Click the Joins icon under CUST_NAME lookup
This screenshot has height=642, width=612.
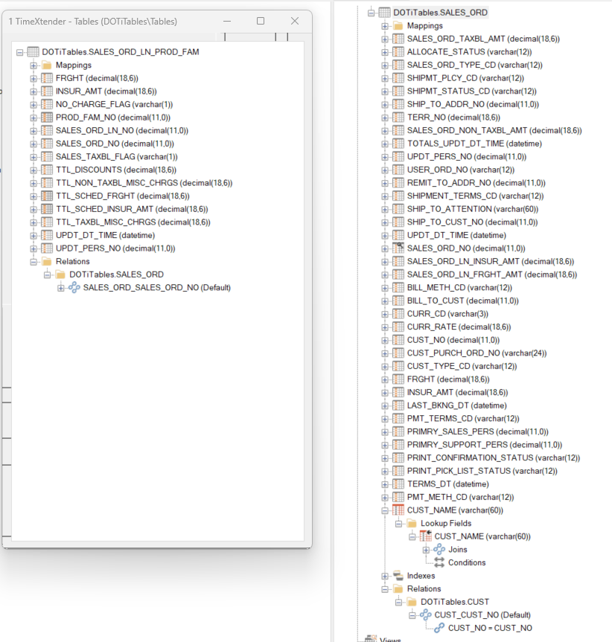coord(439,549)
